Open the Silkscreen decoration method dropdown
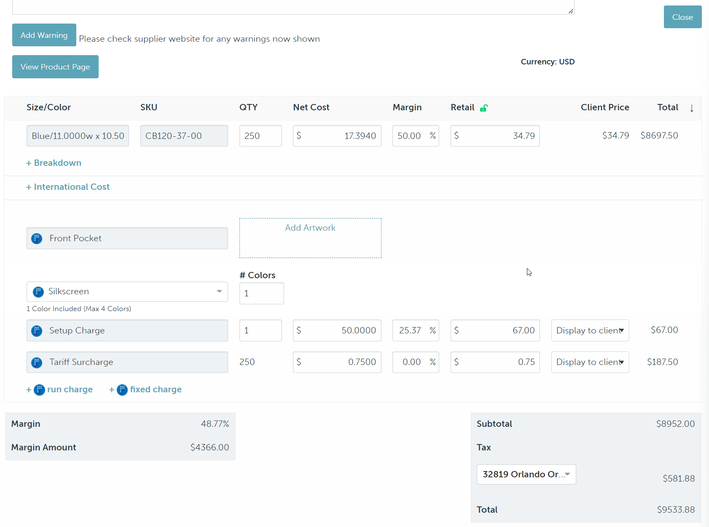Image resolution: width=709 pixels, height=527 pixels. point(127,292)
